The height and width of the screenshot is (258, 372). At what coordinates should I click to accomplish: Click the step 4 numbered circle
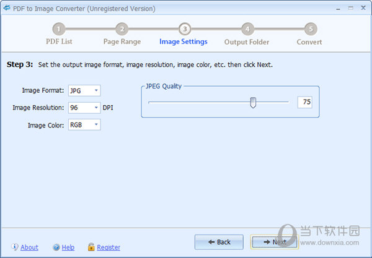pyautogui.click(x=247, y=28)
